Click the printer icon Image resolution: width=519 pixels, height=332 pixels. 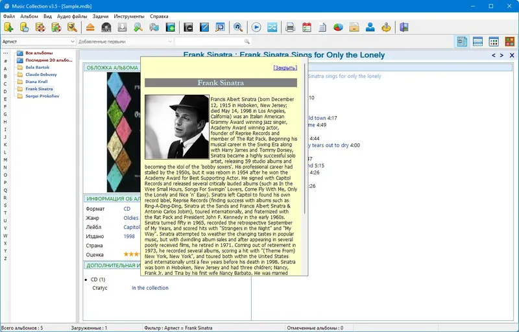pos(290,27)
